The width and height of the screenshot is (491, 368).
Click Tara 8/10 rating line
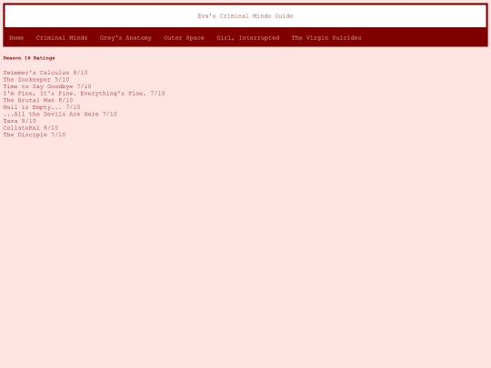click(x=20, y=121)
